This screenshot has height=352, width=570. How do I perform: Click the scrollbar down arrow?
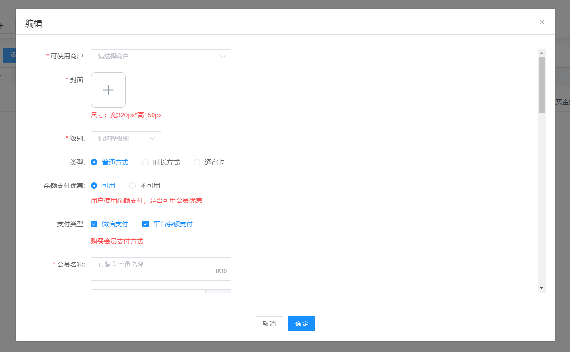(542, 288)
